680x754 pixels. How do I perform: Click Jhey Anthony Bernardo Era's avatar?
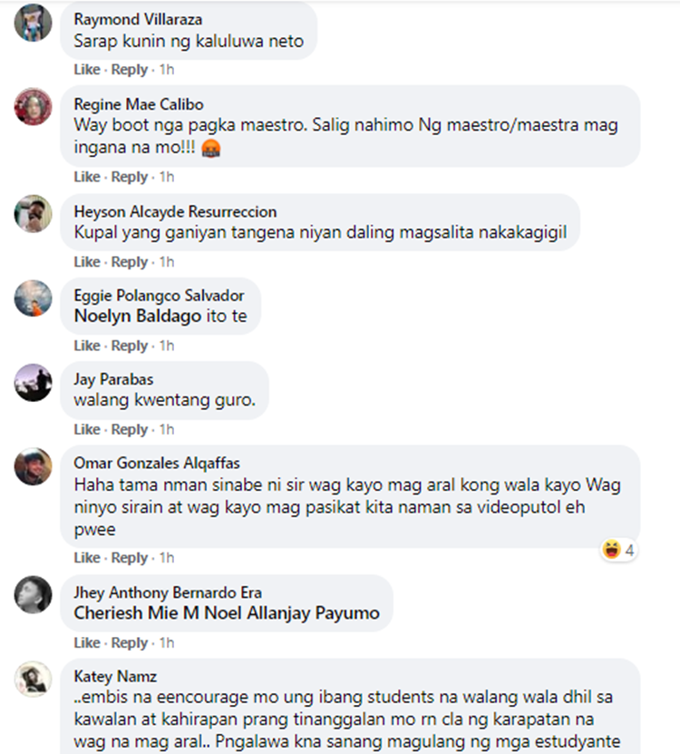coord(33,594)
